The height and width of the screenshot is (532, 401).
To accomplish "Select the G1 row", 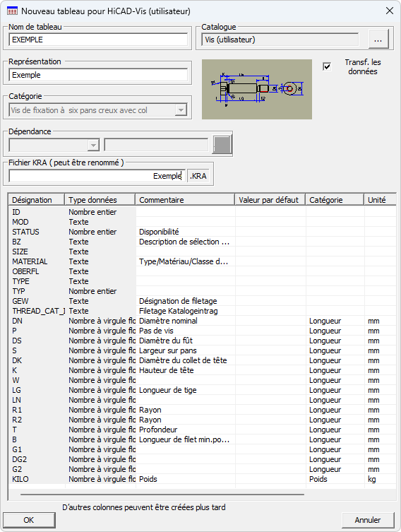I will (203, 449).
